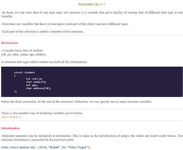
Task: Select the 'Initialization-' section heading
Action: pyautogui.click(x=11, y=128)
